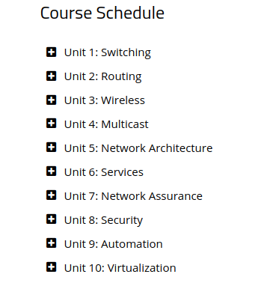The width and height of the screenshot is (270, 292).
Task: Select the Unit 1: Switching label
Action: coord(108,52)
